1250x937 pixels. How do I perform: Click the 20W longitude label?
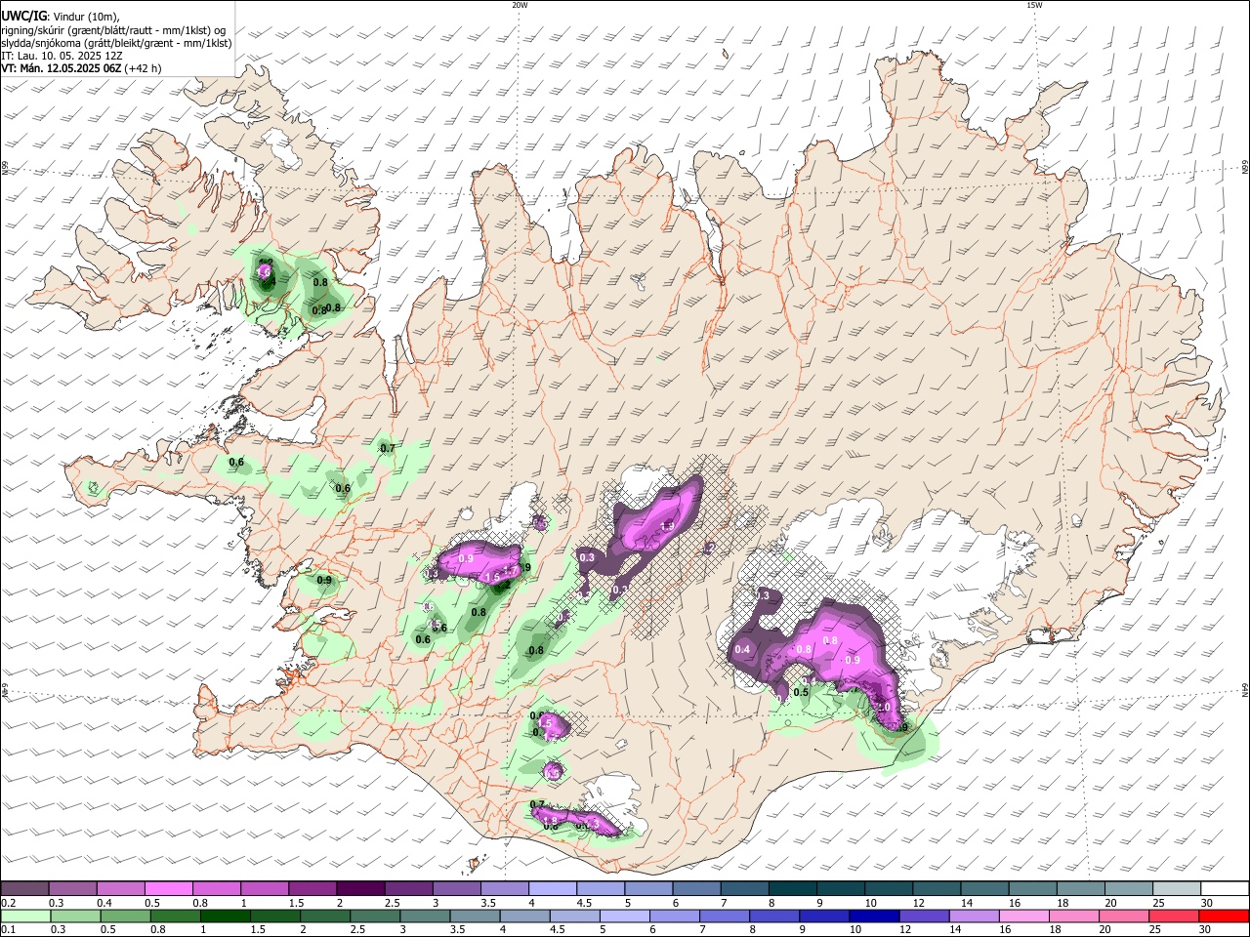click(x=520, y=5)
